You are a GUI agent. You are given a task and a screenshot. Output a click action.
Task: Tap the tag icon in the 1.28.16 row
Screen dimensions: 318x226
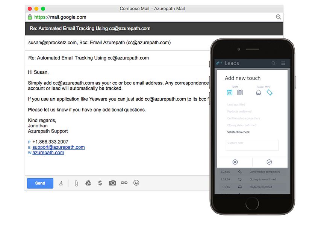[240, 172]
